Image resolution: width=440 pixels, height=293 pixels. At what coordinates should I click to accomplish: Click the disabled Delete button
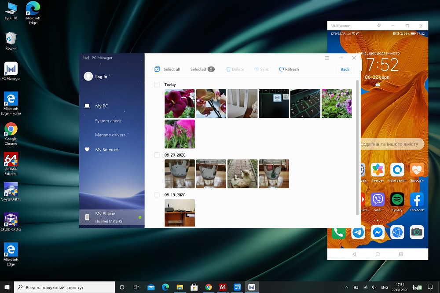[235, 69]
